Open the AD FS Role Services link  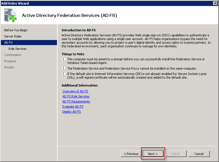click(x=76, y=96)
